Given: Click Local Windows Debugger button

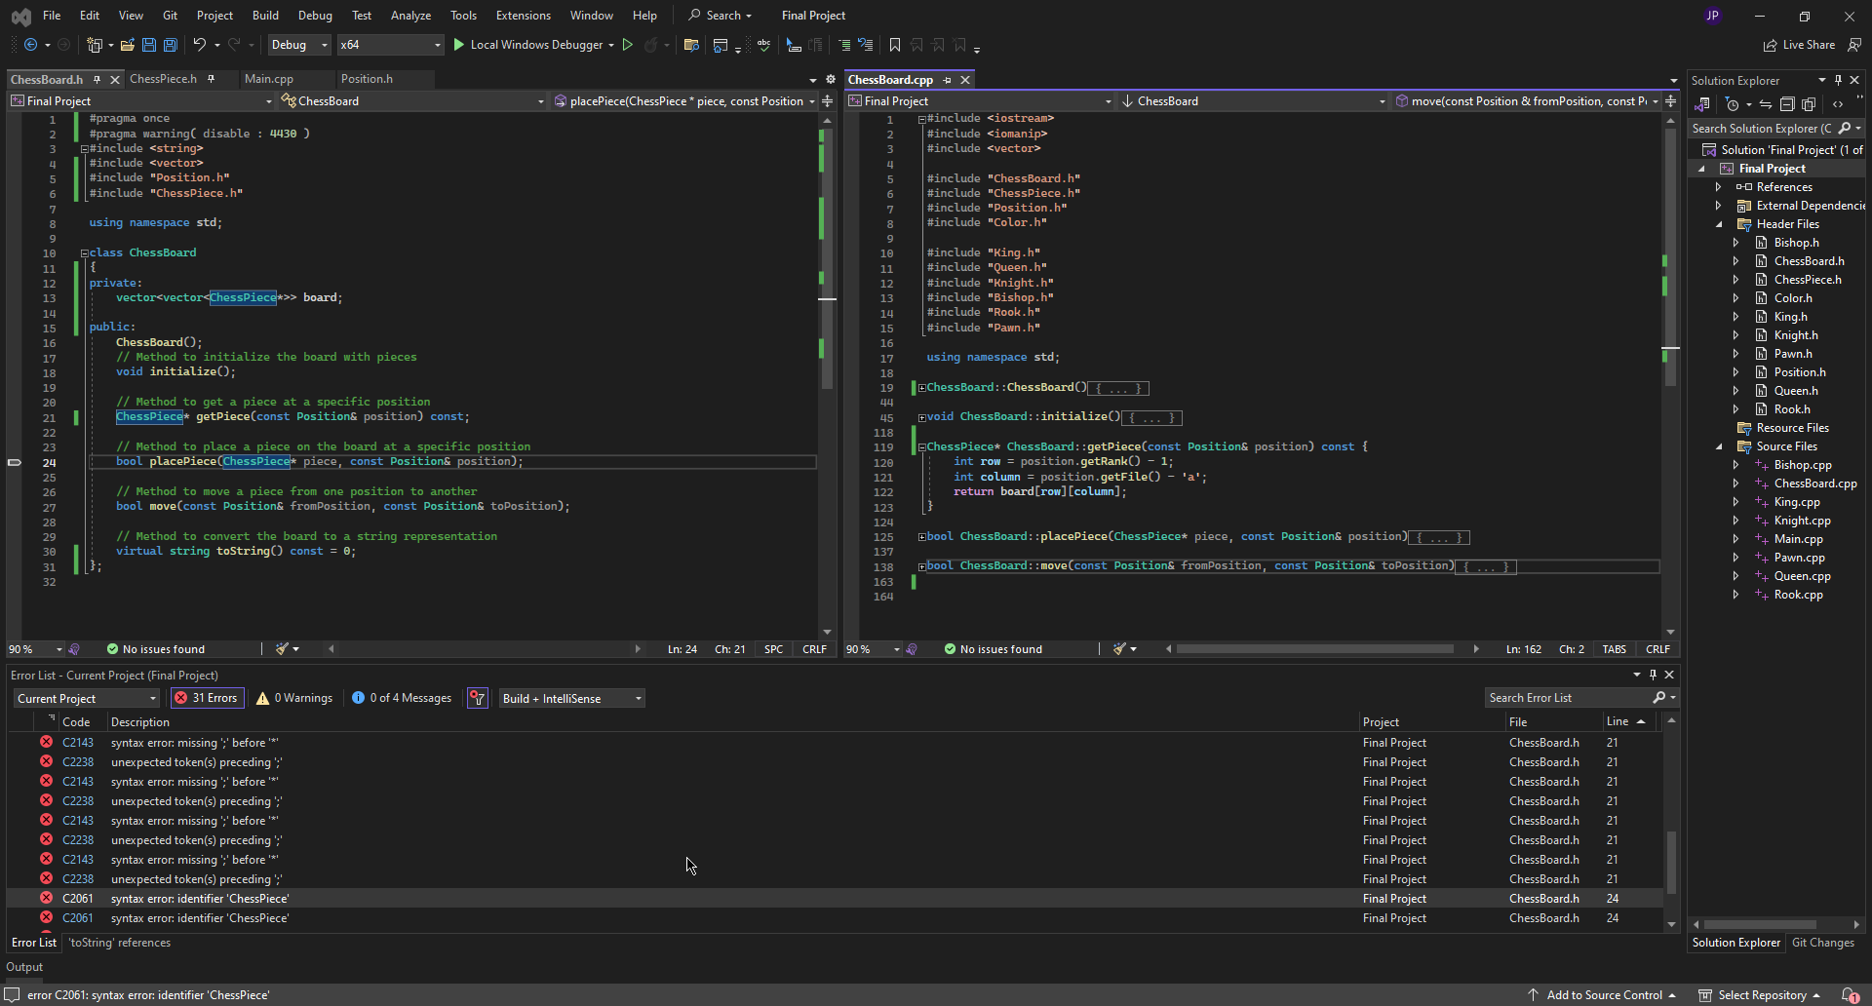Looking at the screenshot, I should pos(535,45).
